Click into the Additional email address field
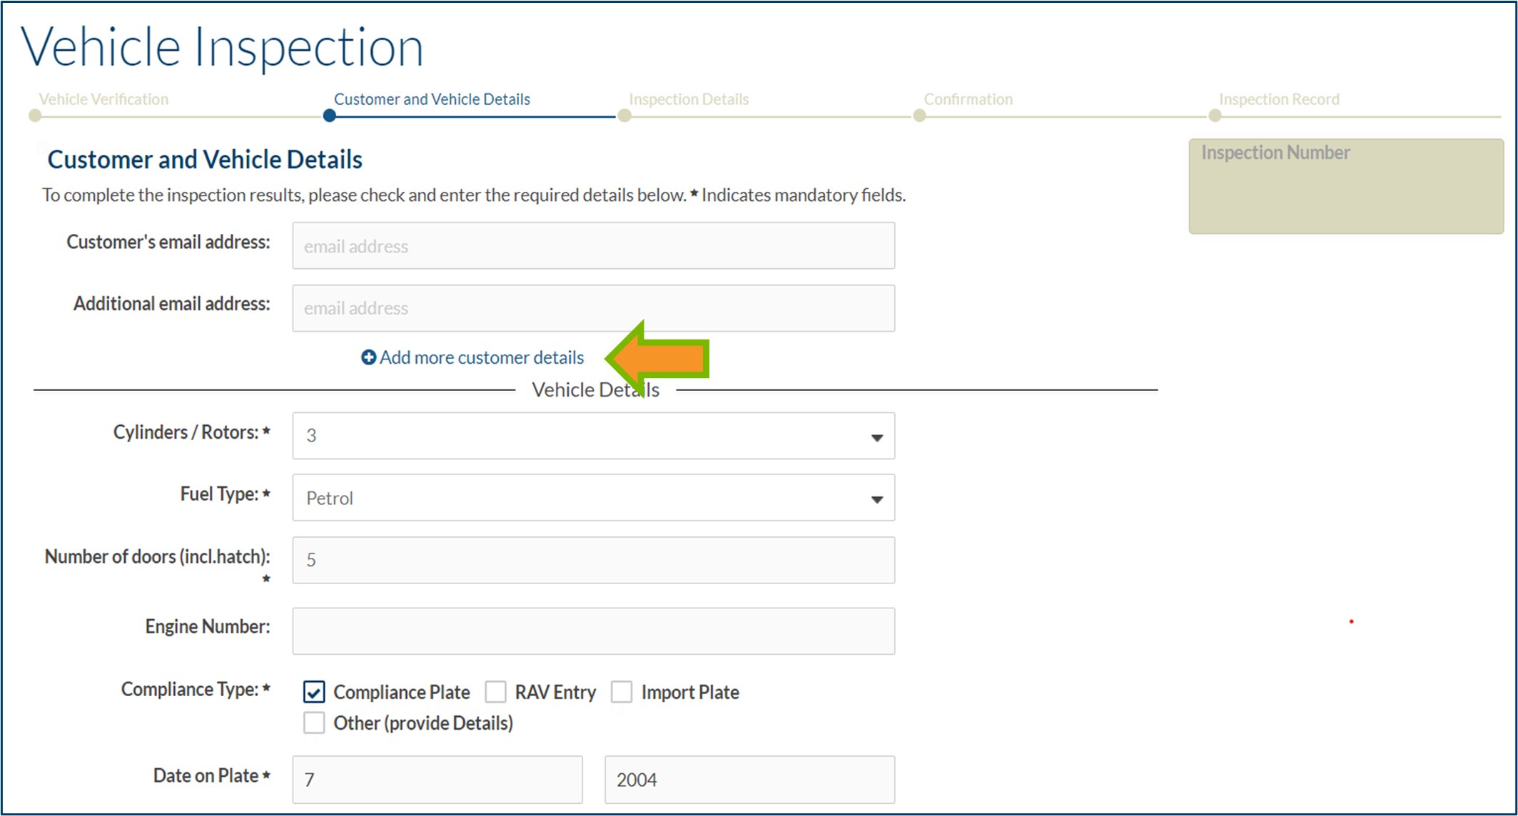 pos(593,308)
